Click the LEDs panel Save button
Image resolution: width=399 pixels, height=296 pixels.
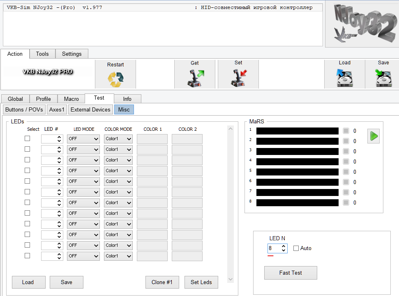pos(67,282)
